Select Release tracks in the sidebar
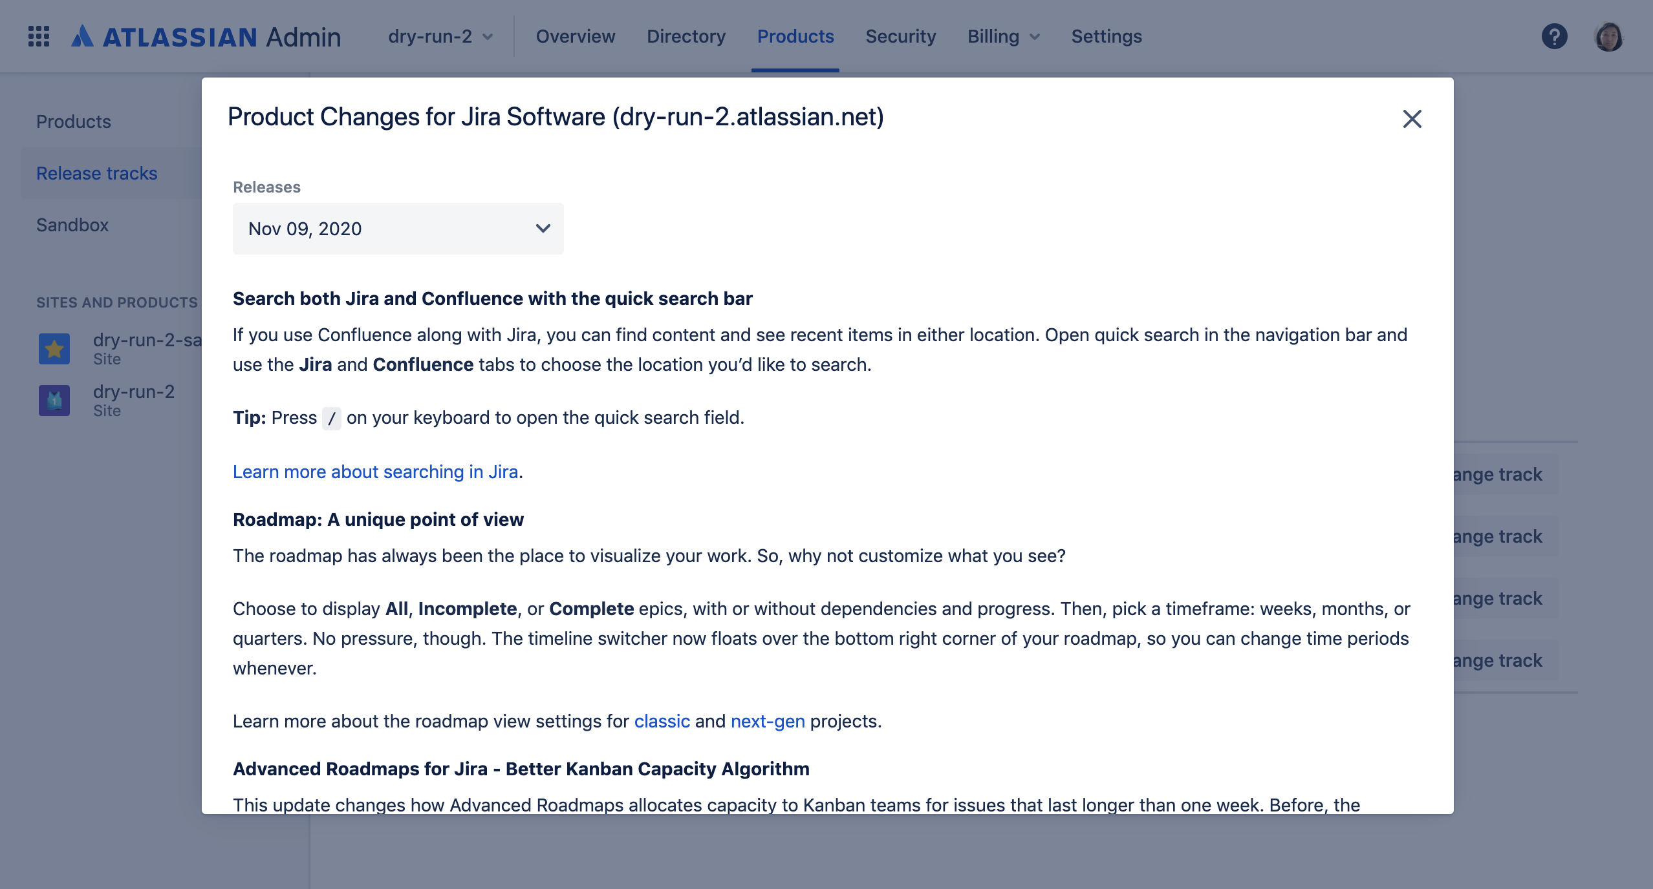Image resolution: width=1653 pixels, height=889 pixels. [x=97, y=173]
